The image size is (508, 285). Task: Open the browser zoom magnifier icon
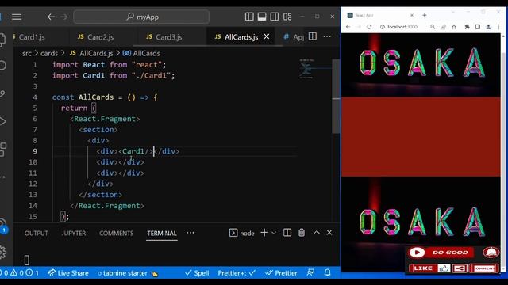click(433, 27)
